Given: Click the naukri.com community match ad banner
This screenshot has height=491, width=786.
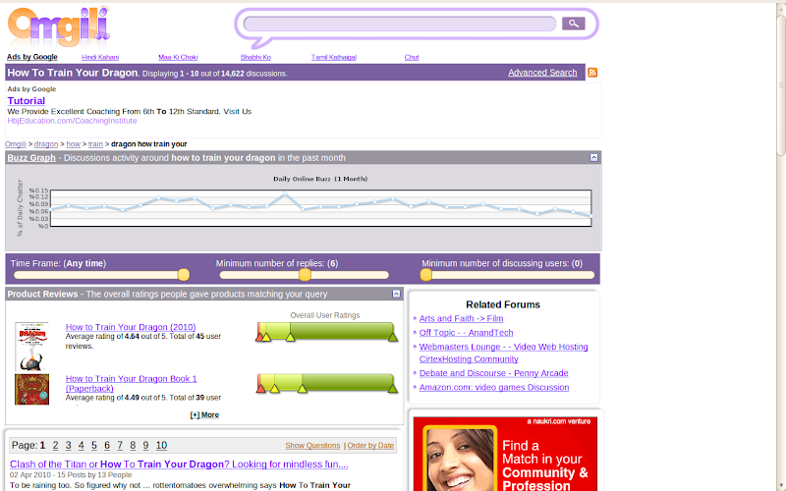Looking at the screenshot, I should coord(505,454).
